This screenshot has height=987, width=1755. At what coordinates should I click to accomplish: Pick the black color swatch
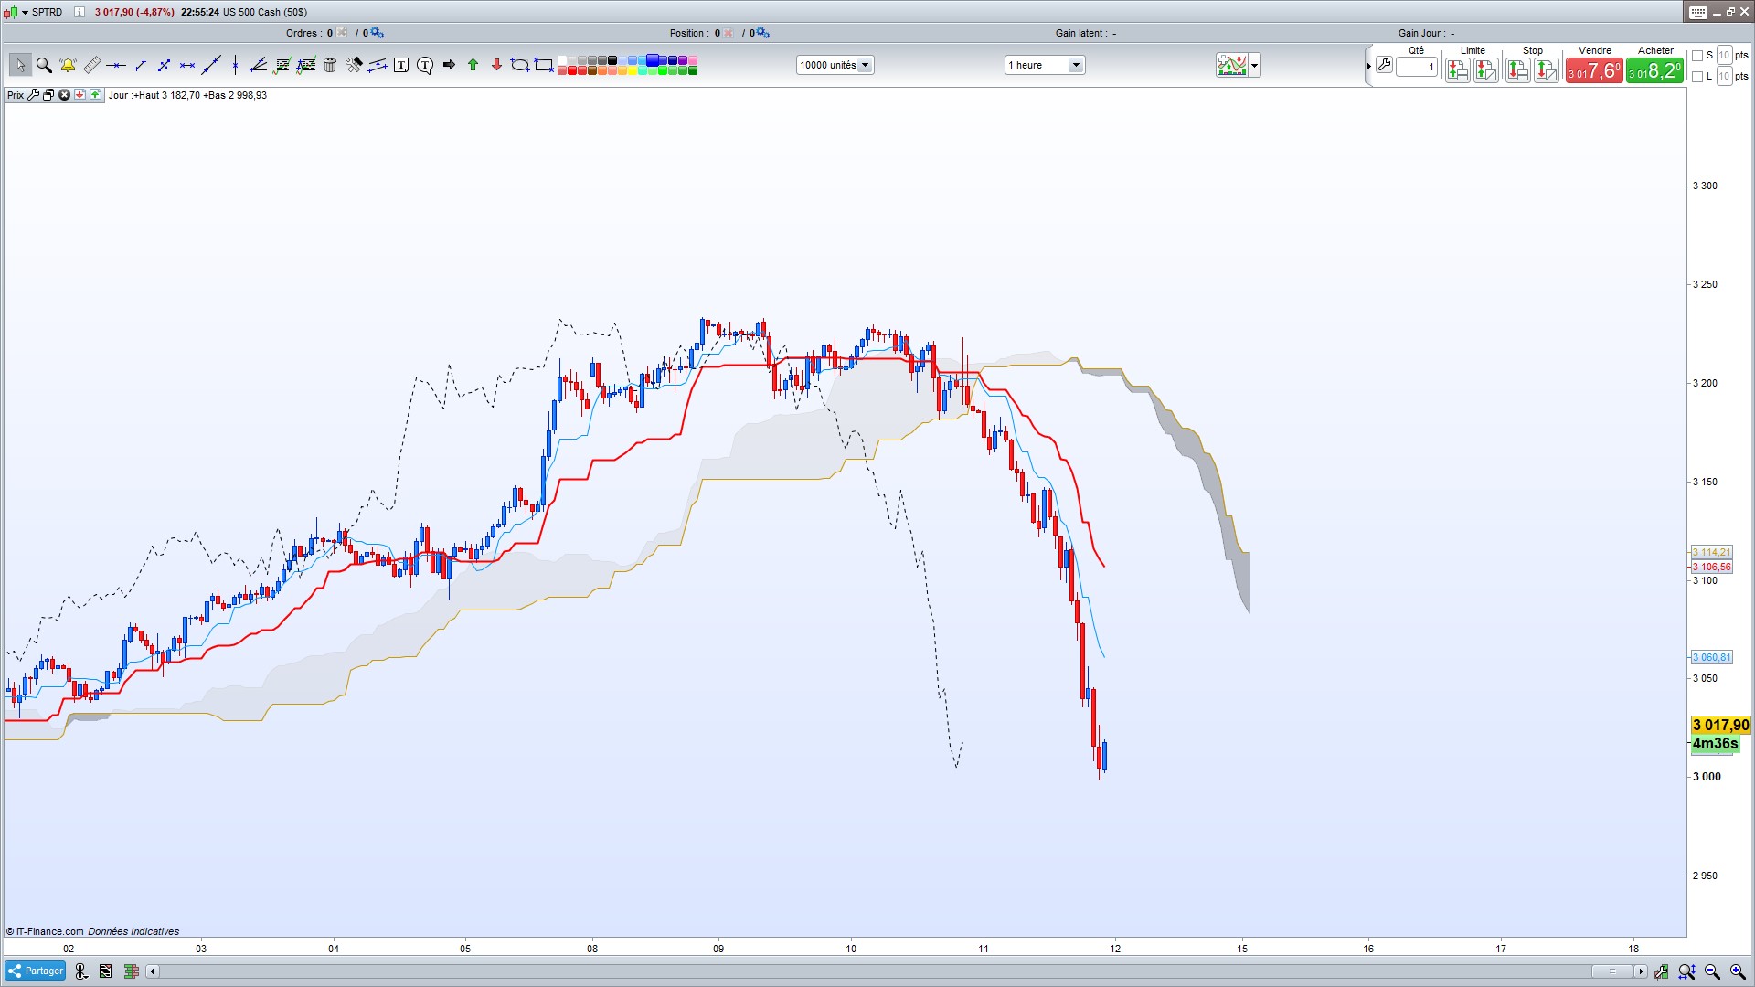(612, 60)
